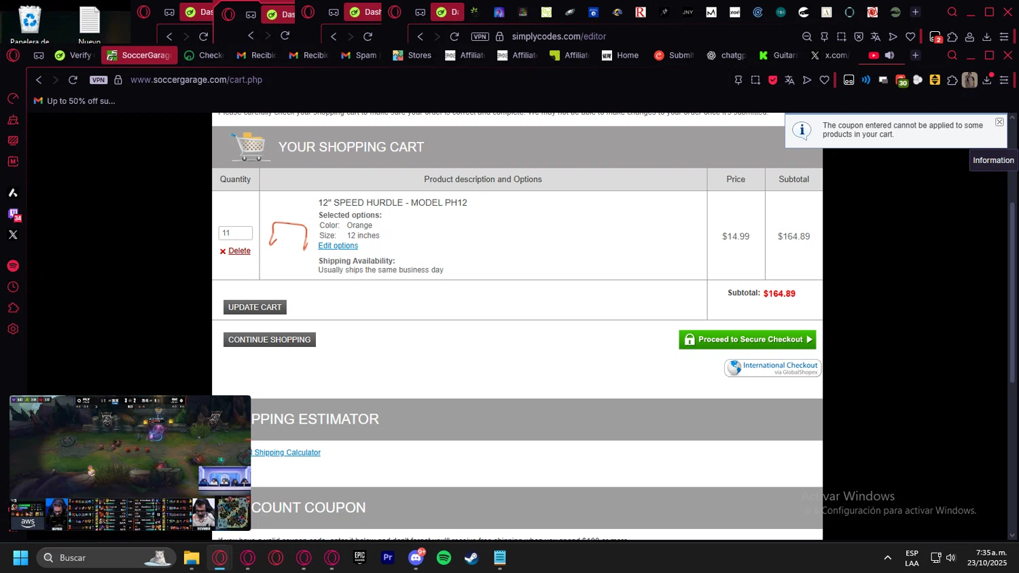Screen dimensions: 1019x573
Task: Click the UPDATE CART button
Action: 255,307
